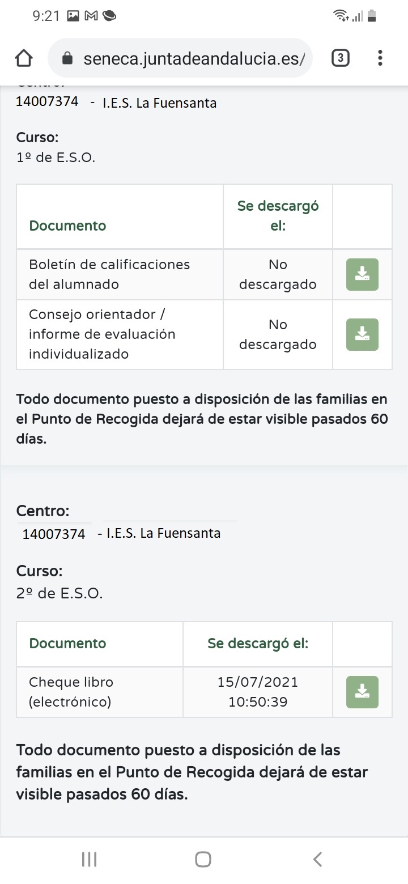Select the Cheque libro (electrónico) row text
Image resolution: width=408 pixels, height=884 pixels.
click(71, 692)
